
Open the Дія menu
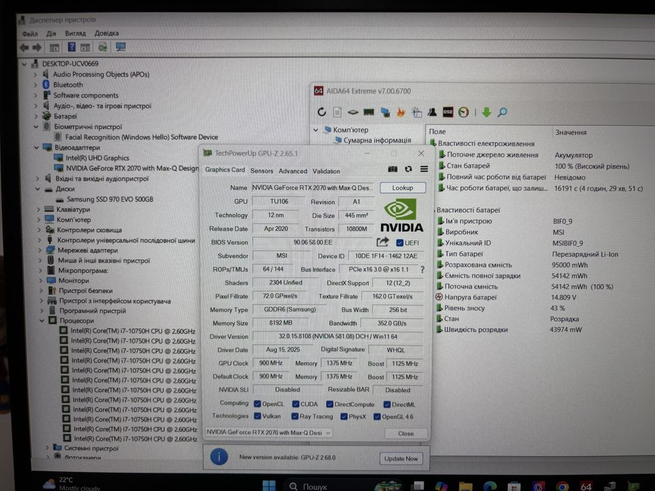pyautogui.click(x=51, y=33)
